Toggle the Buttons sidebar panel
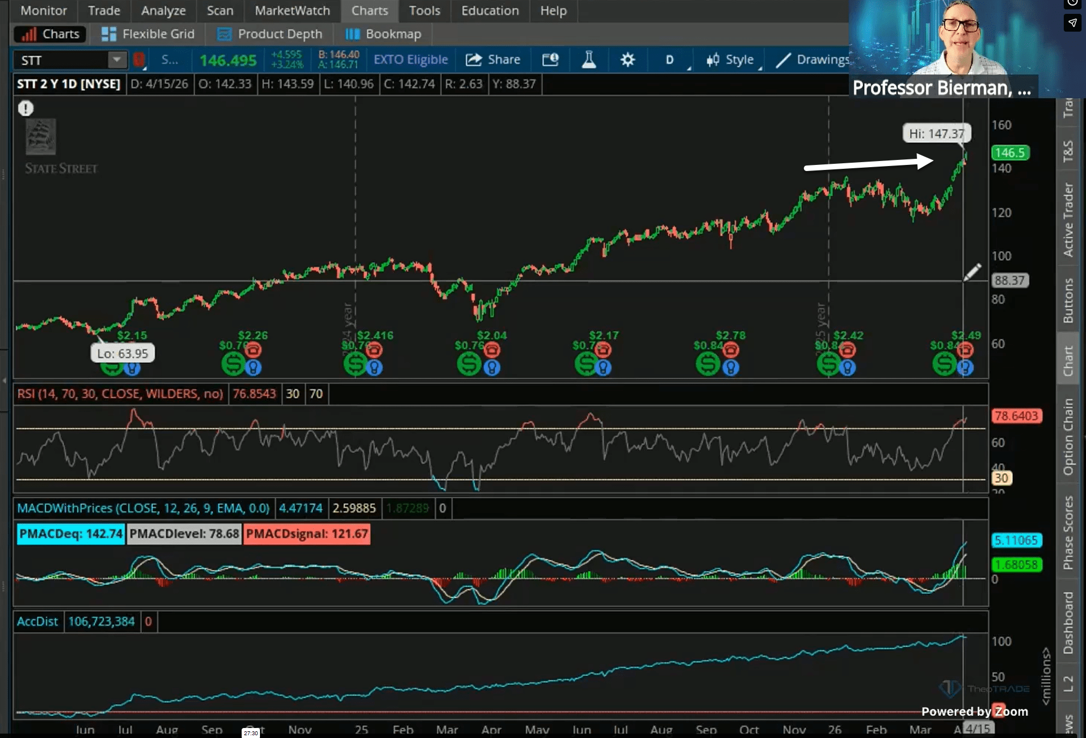 pos(1068,300)
